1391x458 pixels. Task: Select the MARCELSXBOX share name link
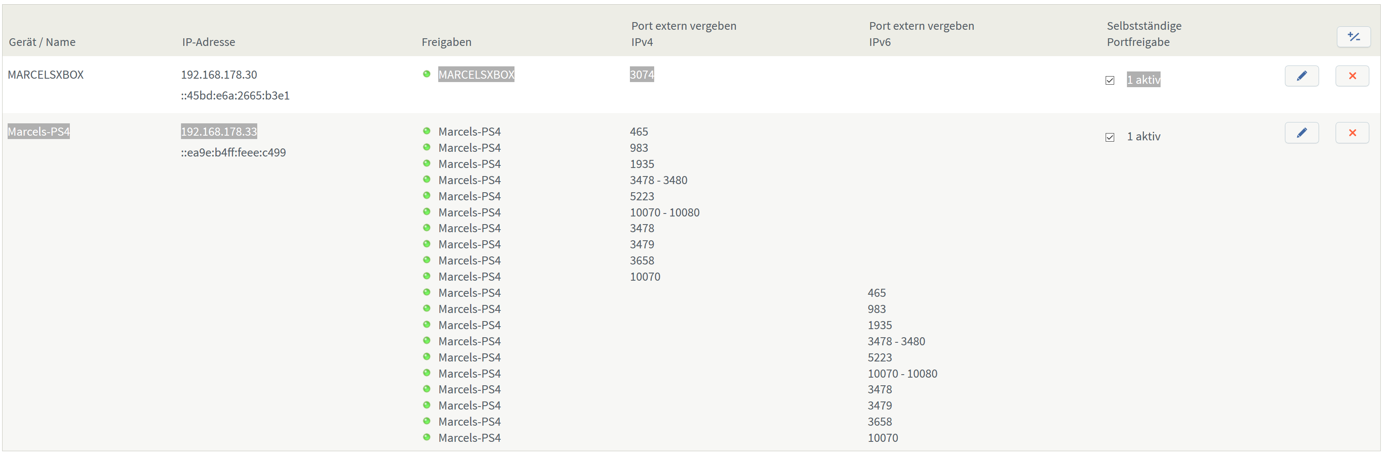(x=476, y=74)
